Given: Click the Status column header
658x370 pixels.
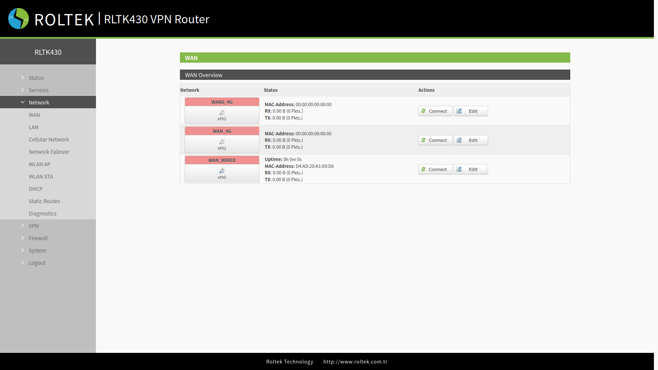Looking at the screenshot, I should pos(271,90).
